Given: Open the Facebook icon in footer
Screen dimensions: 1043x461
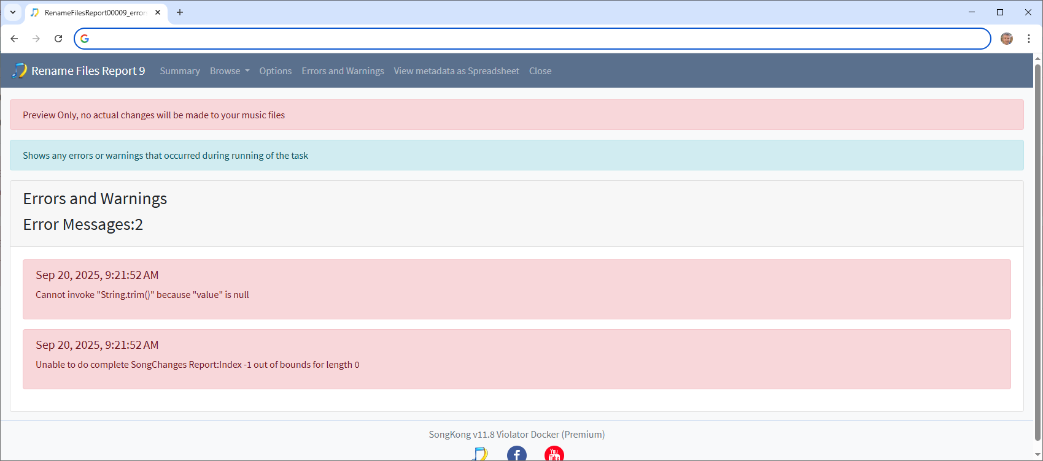Looking at the screenshot, I should [x=516, y=454].
